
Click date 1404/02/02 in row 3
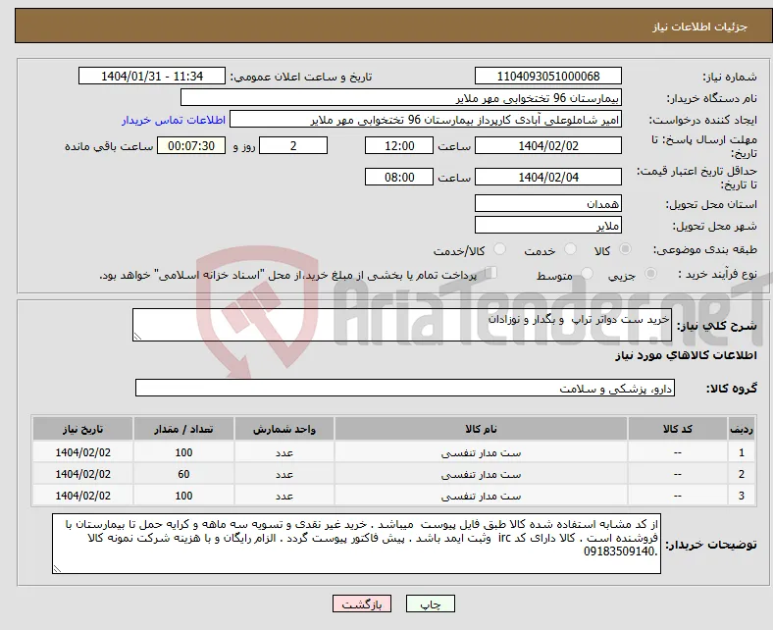[x=82, y=496]
